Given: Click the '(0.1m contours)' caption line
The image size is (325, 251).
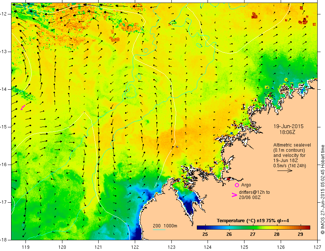Looking at the screenshot, I should [289, 150].
